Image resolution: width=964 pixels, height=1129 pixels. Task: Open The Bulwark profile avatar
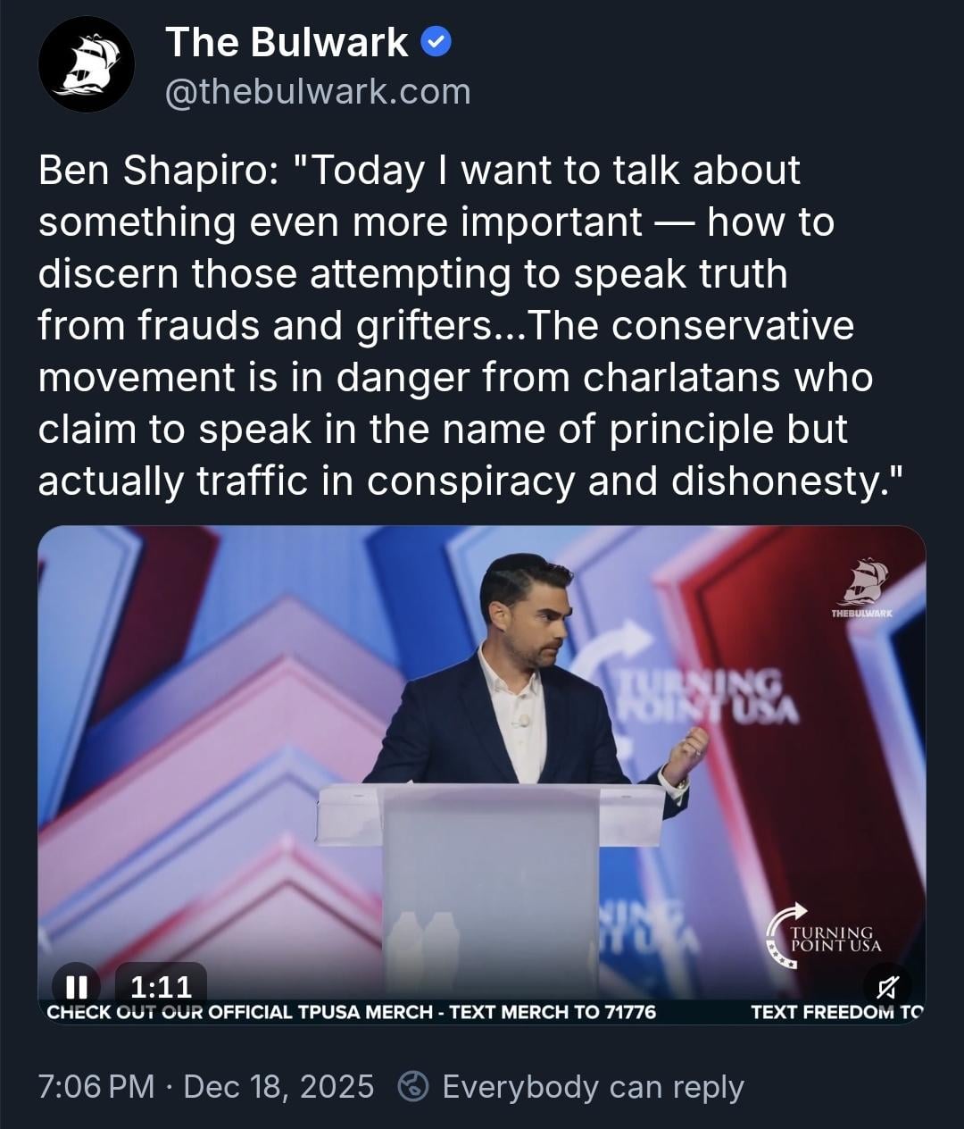click(87, 64)
